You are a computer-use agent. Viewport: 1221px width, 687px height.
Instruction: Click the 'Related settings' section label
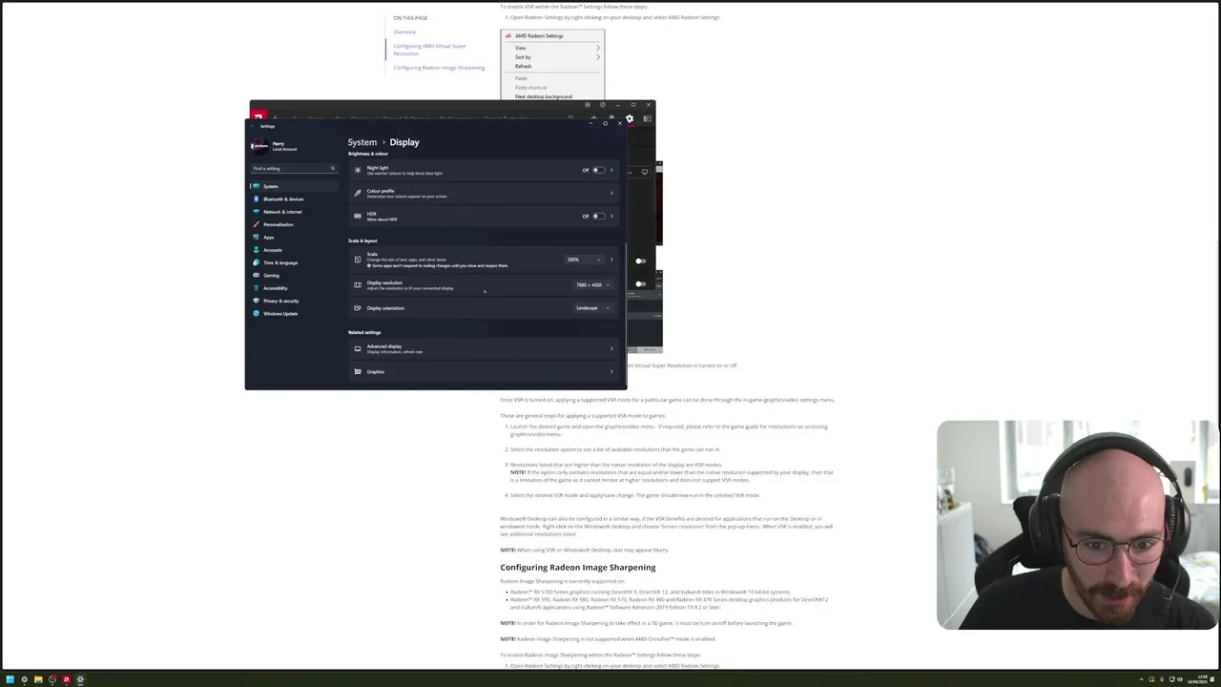pyautogui.click(x=364, y=332)
